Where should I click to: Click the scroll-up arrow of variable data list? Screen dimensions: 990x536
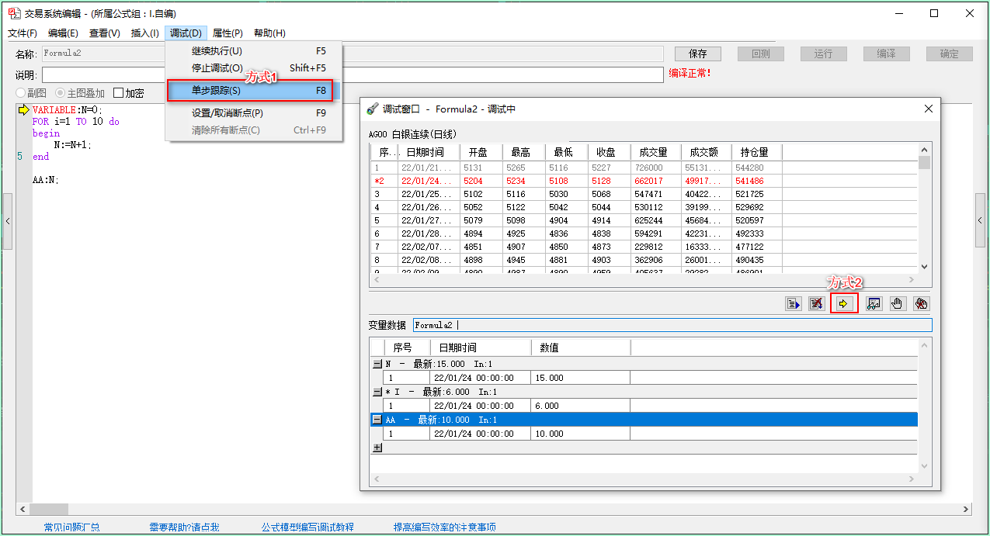click(924, 346)
